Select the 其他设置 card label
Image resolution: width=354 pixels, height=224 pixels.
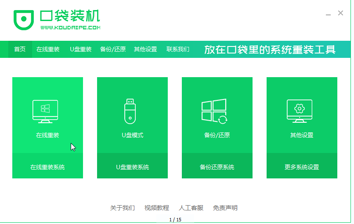pyautogui.click(x=302, y=135)
